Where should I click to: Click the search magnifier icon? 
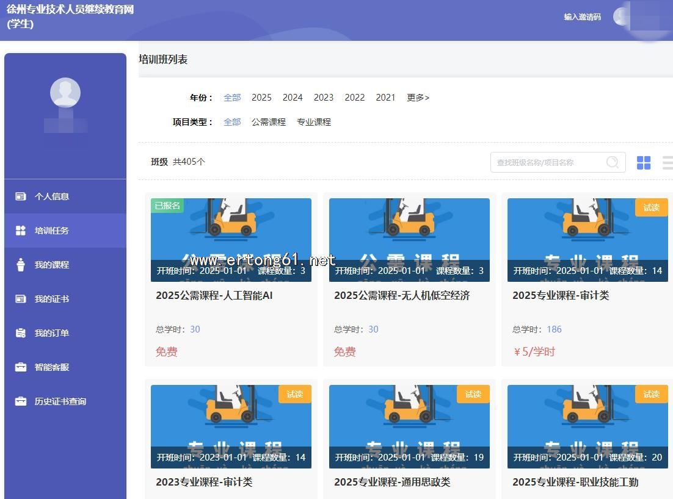612,162
